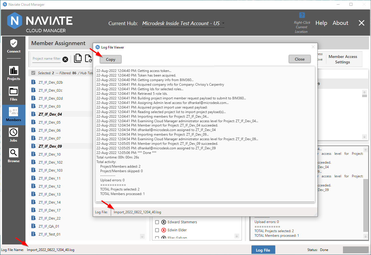The height and width of the screenshot is (255, 371).
Task: Click the 'Status: Done' indicator
Action: 318,250
